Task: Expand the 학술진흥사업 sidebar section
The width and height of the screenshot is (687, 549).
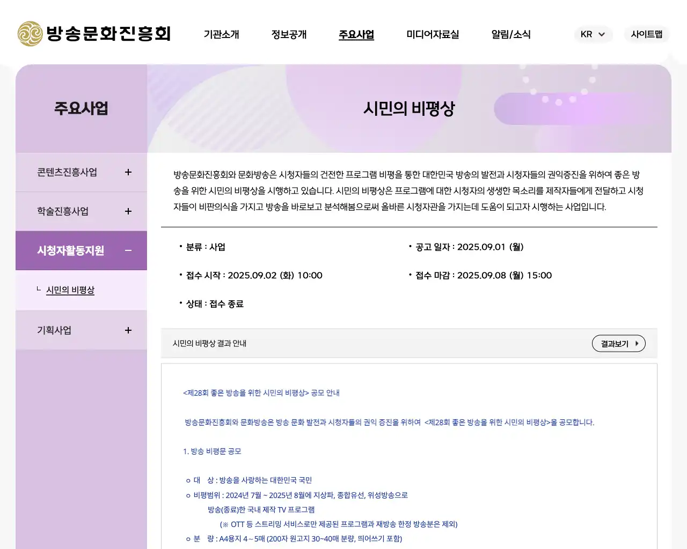Action: [128, 211]
